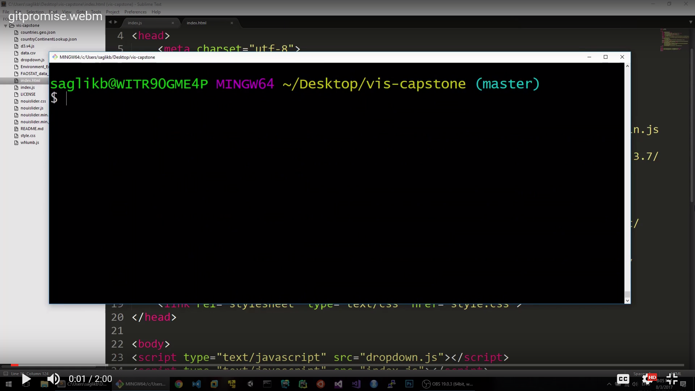Open index.js in sidebar

pyautogui.click(x=28, y=87)
